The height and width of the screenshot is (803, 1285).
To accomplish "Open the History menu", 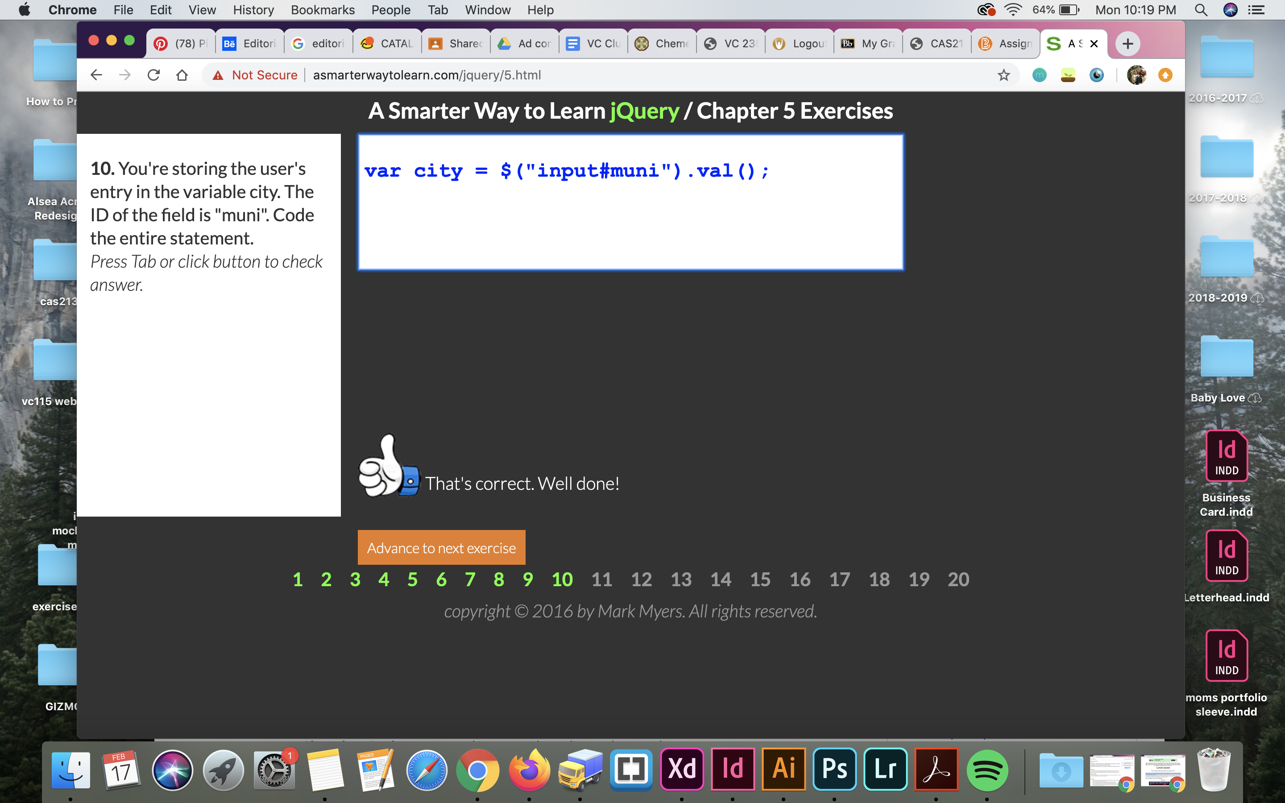I will pyautogui.click(x=253, y=10).
